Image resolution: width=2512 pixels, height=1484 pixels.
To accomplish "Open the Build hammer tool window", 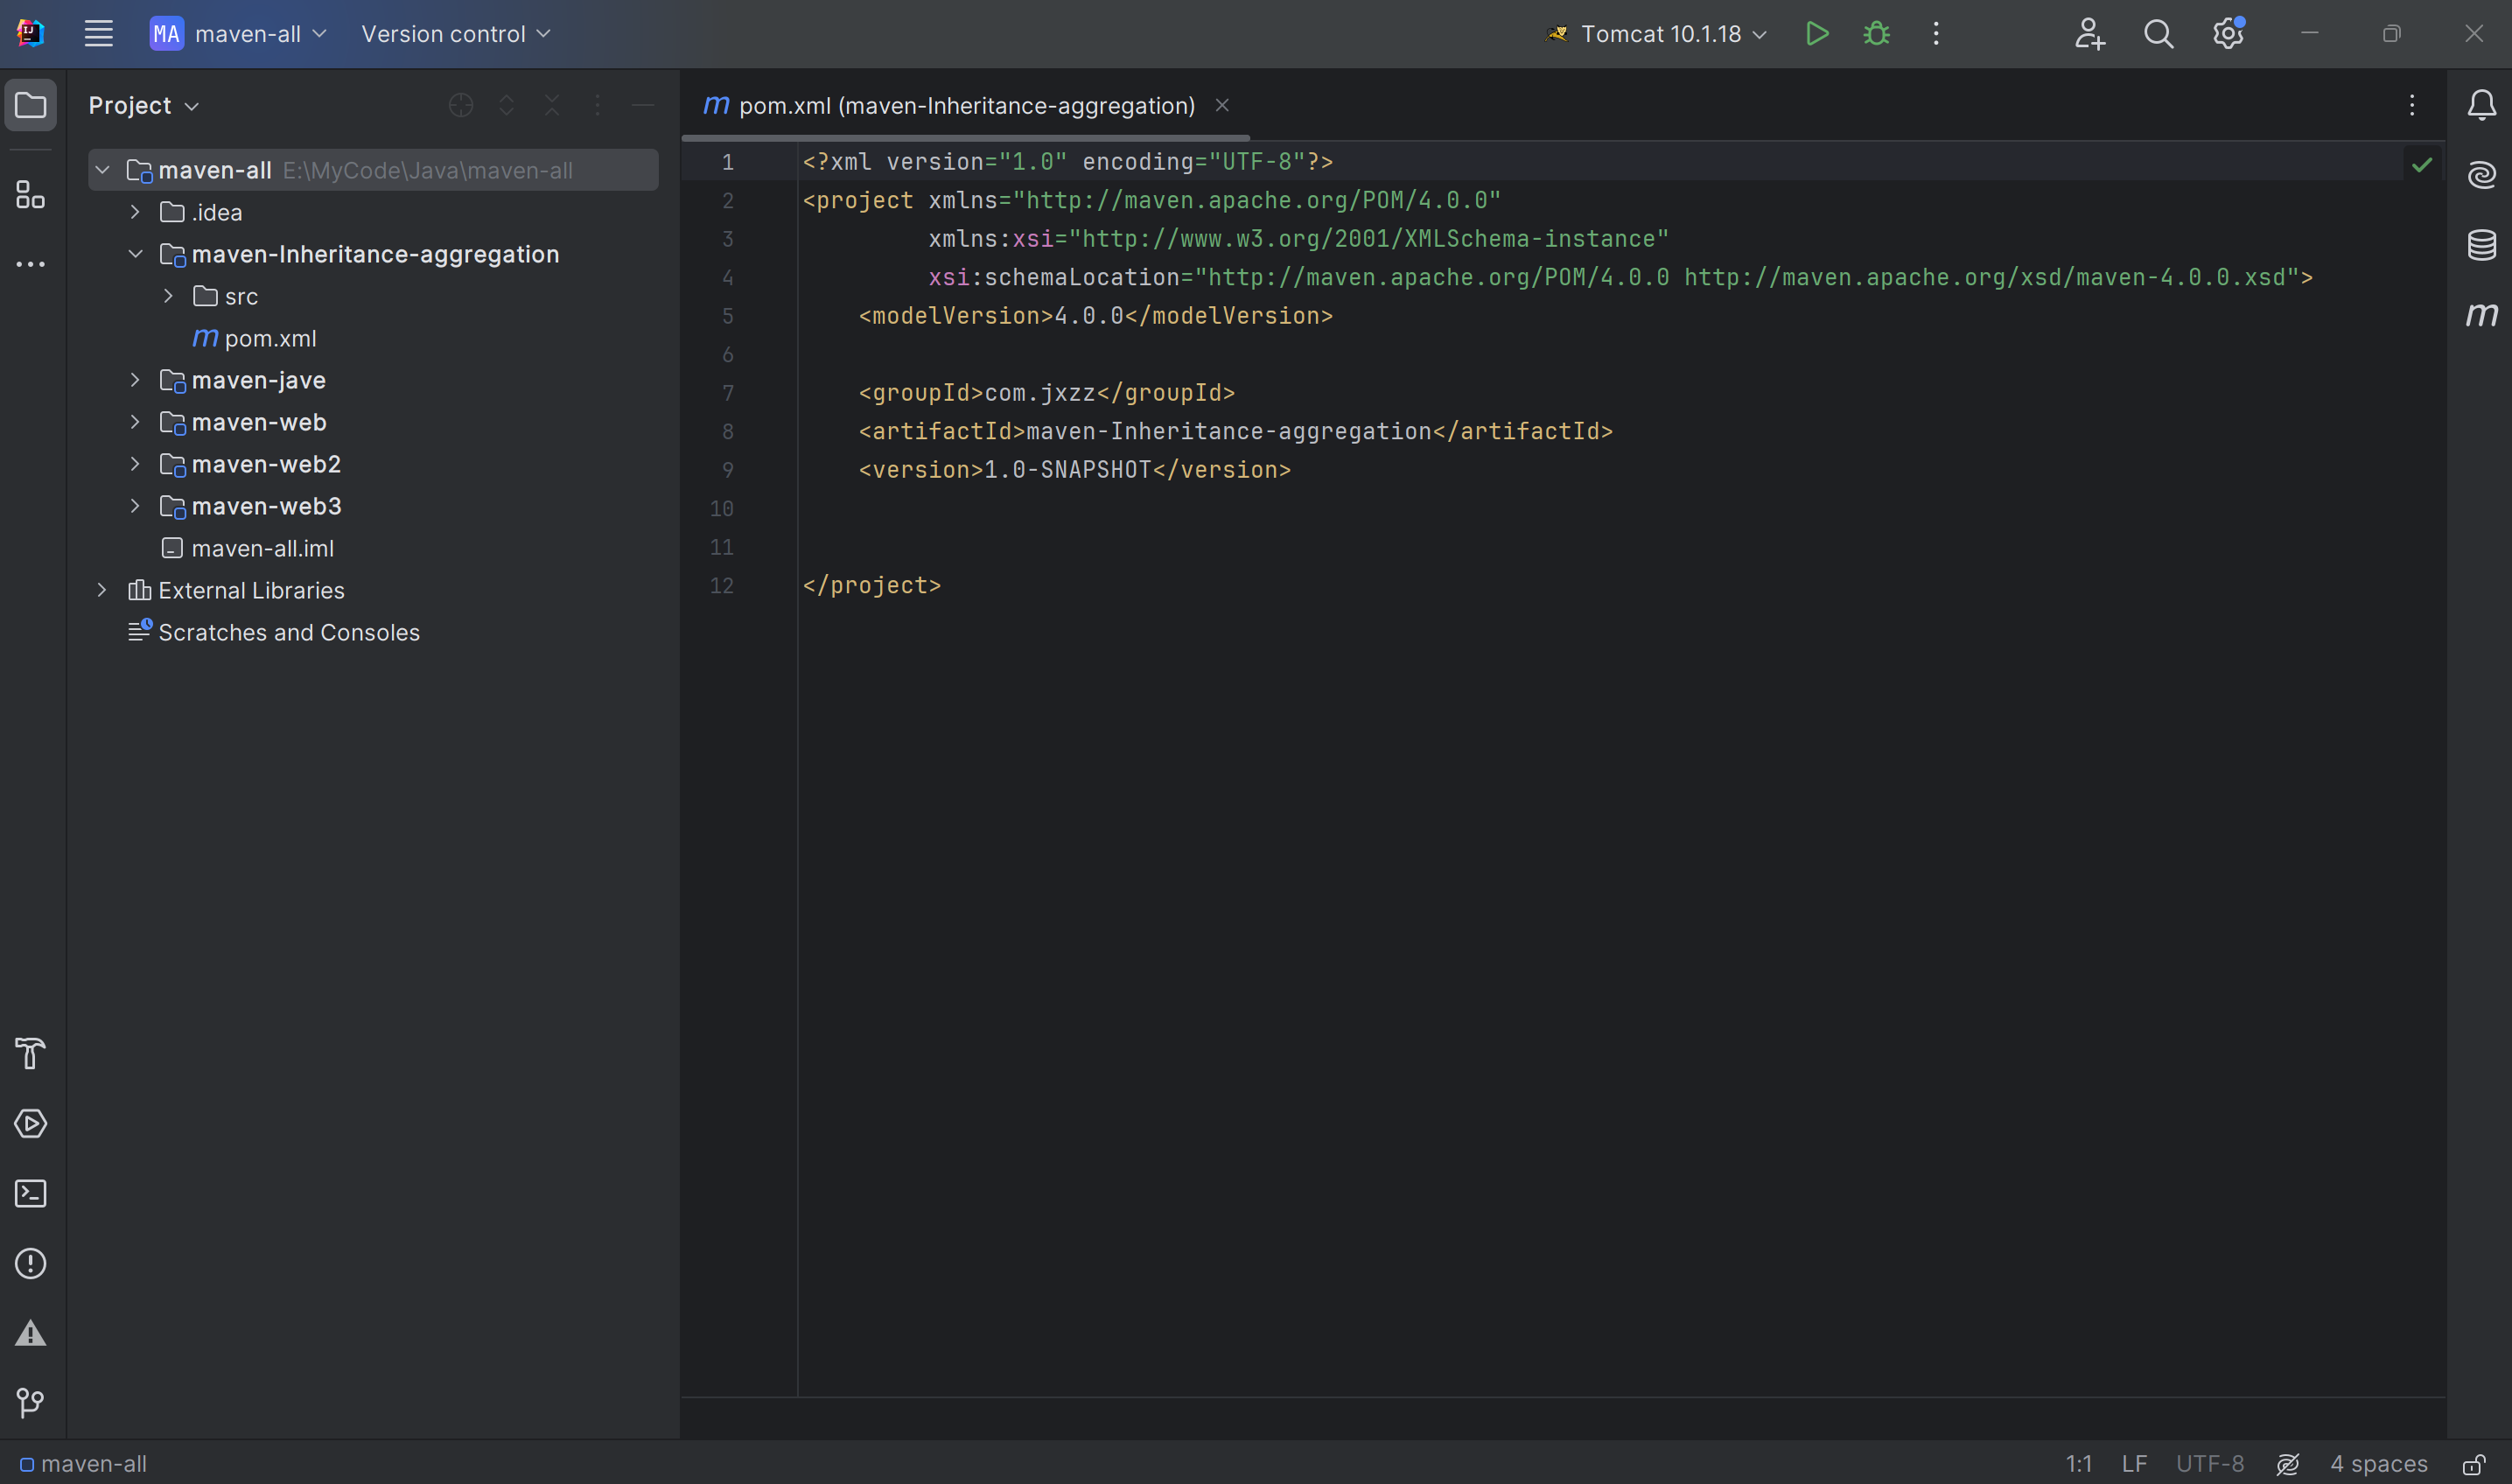I will [31, 1054].
